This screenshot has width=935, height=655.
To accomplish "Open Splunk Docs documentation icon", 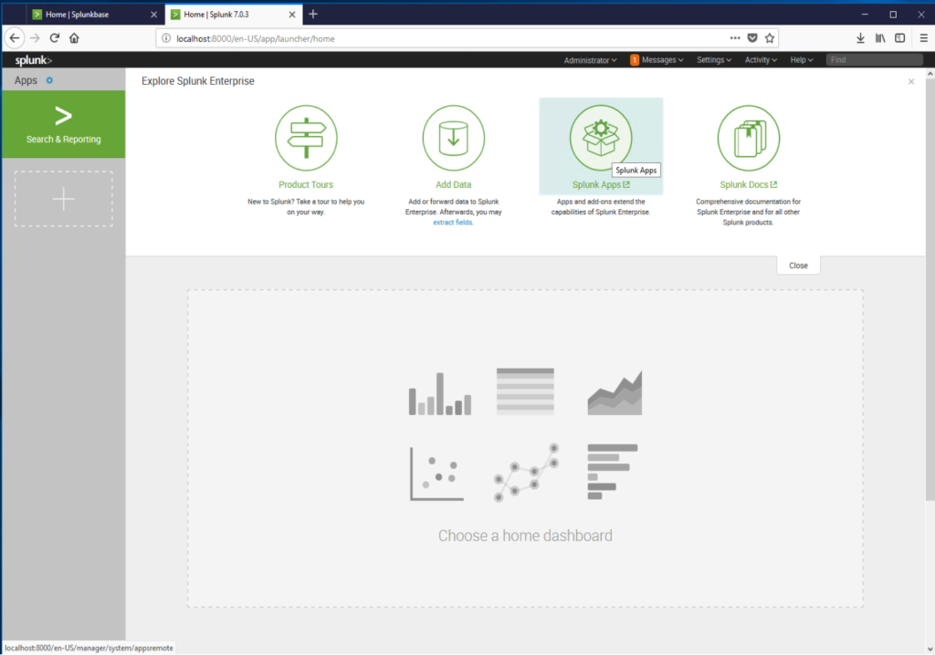I will coord(748,137).
